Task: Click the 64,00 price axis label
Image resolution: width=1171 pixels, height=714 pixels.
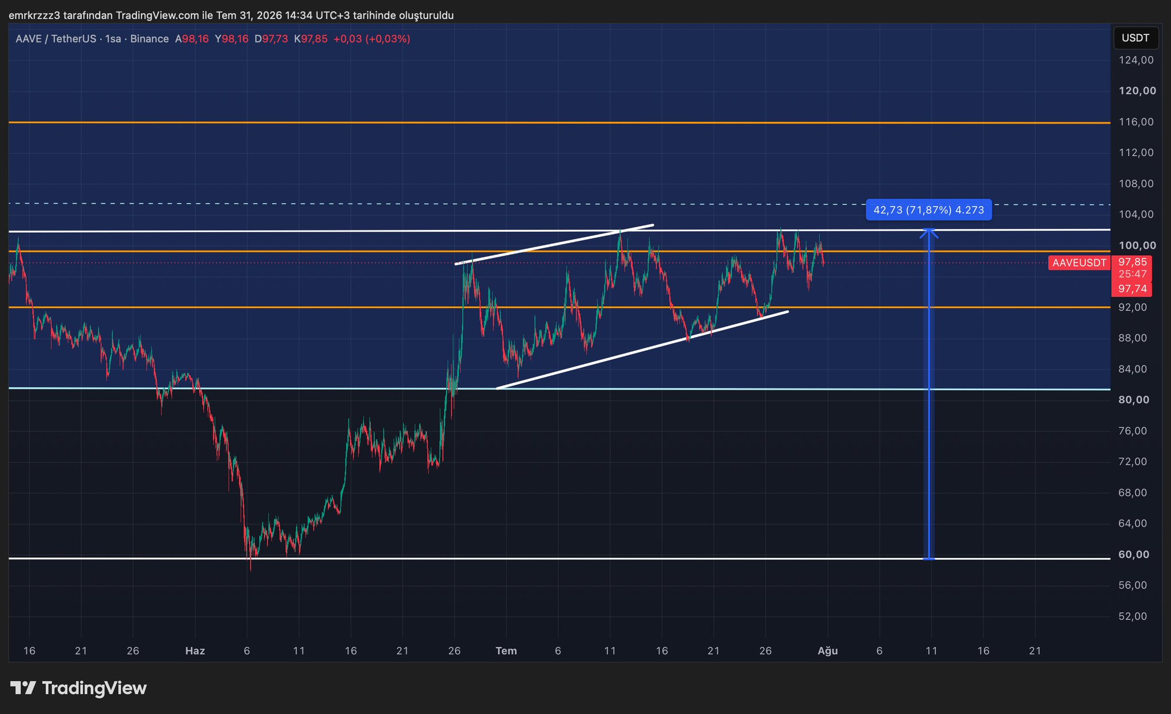Action: click(1133, 523)
